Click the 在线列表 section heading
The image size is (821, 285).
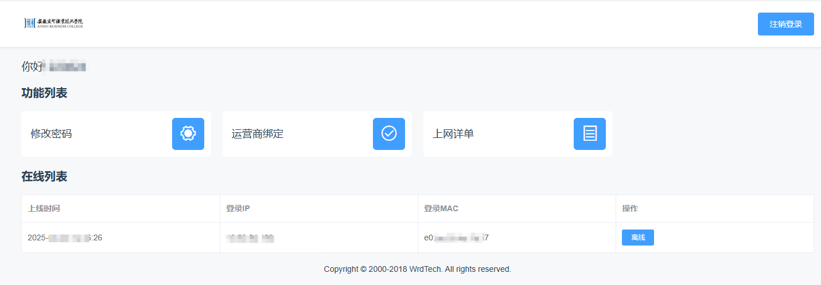tap(44, 176)
